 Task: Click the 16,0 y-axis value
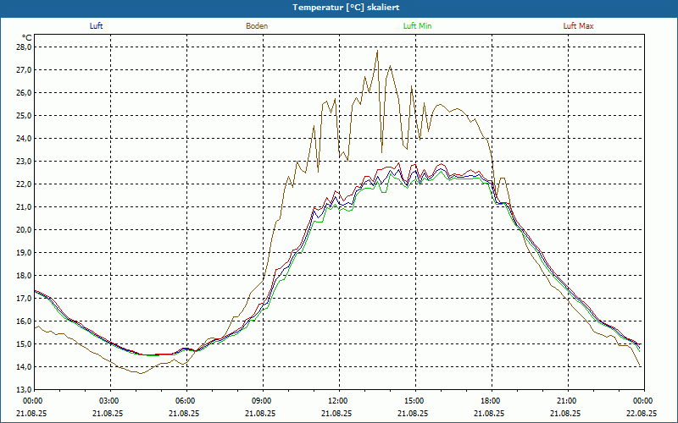[25, 321]
